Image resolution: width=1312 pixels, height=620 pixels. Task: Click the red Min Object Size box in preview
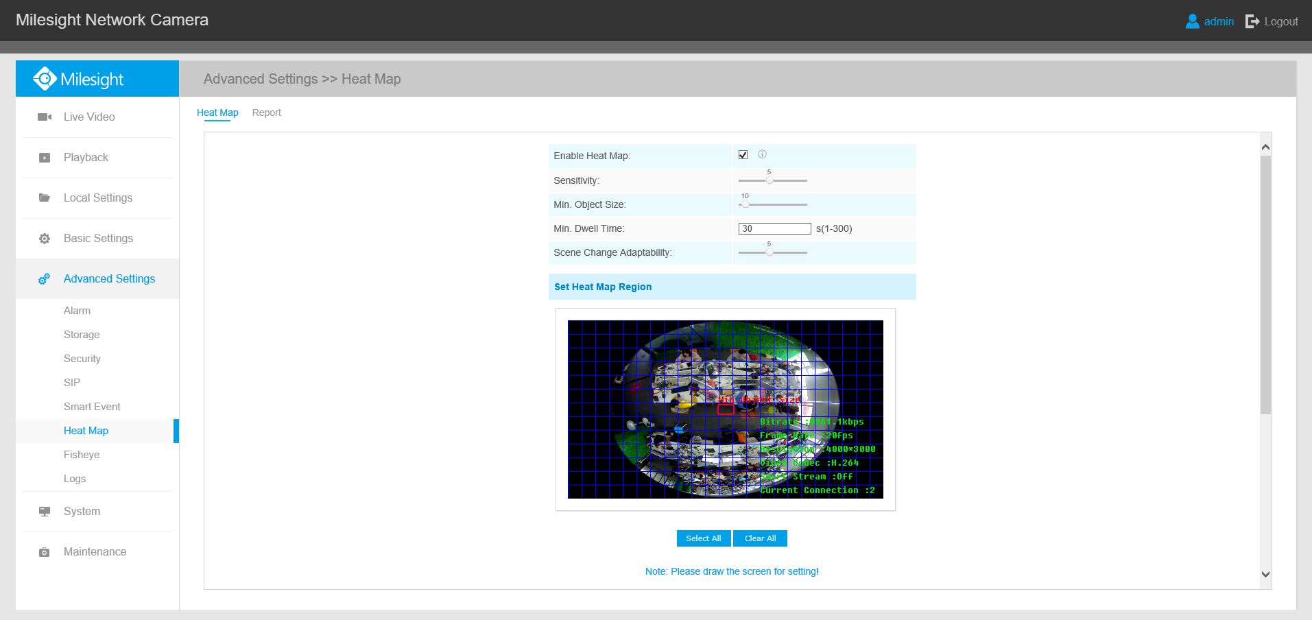[726, 409]
